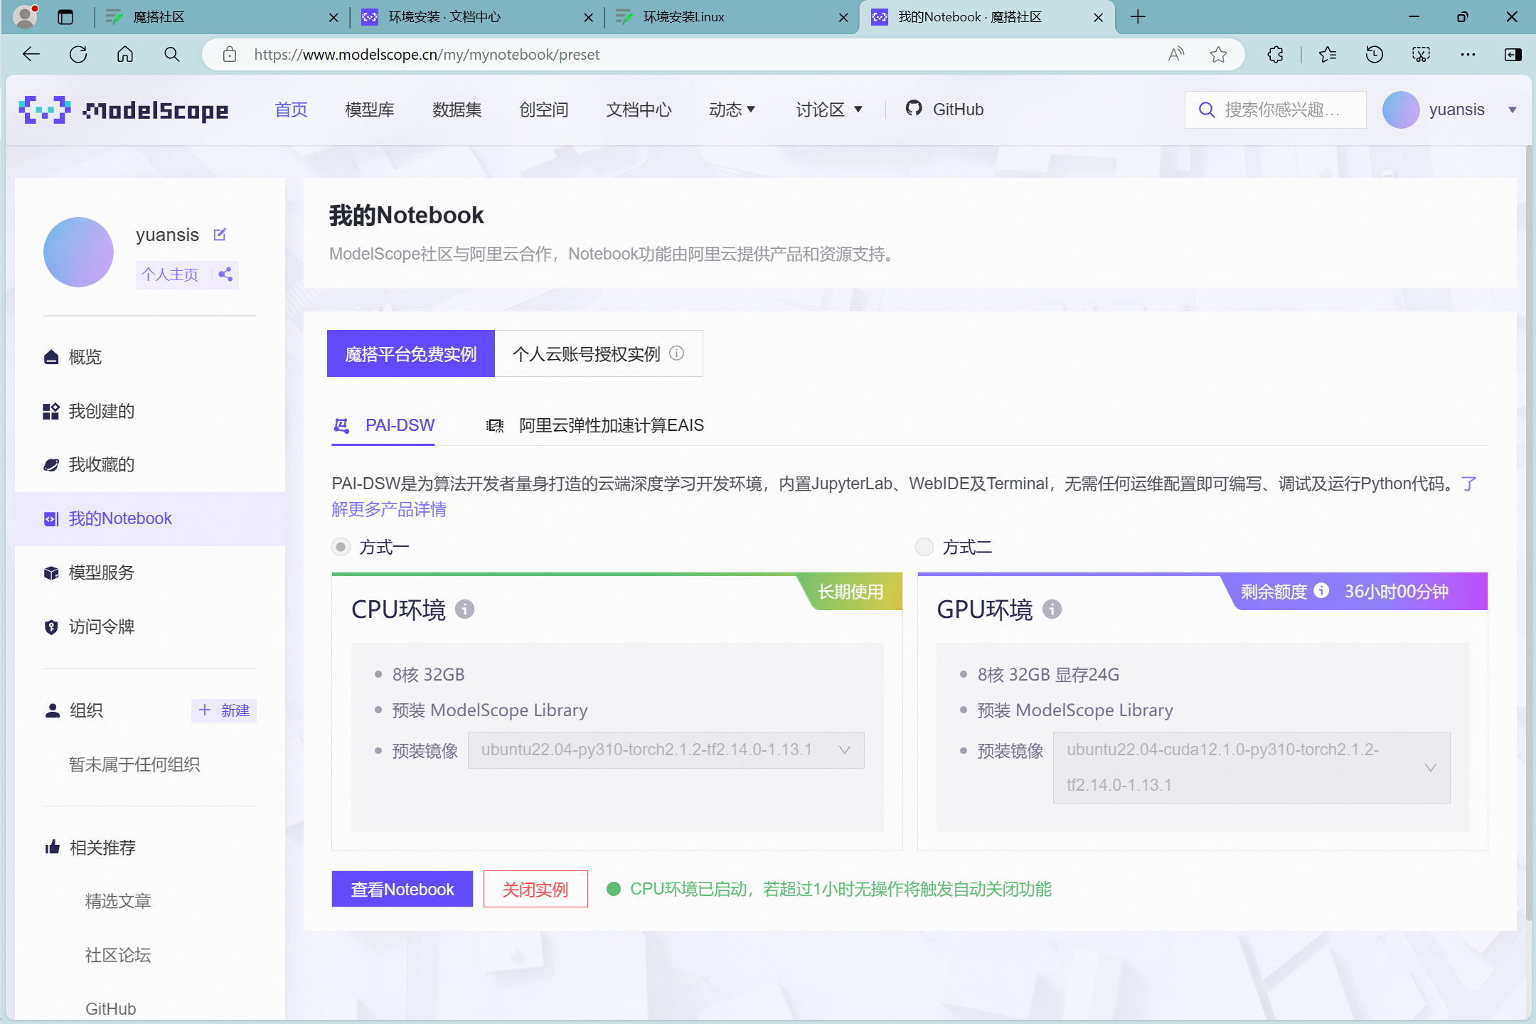Click the ModelScope logo
Image resolution: width=1536 pixels, height=1024 pixels.
[x=123, y=110]
